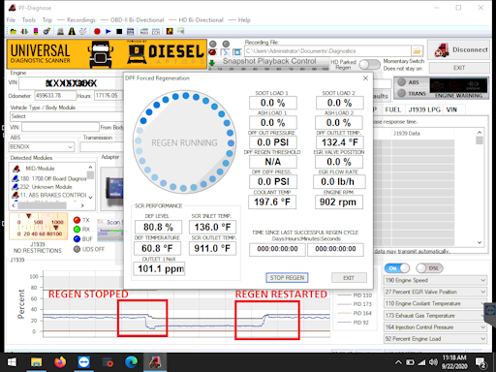Switch to the J1939 LPG tab
Viewport: 496px width, 372px height.
424,109
